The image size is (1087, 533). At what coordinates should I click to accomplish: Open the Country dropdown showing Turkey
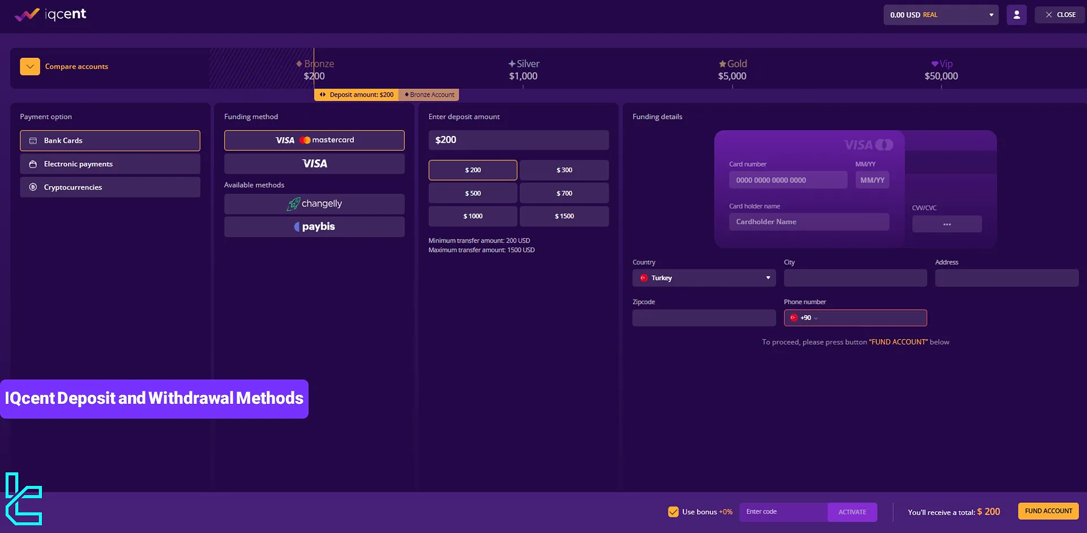704,278
